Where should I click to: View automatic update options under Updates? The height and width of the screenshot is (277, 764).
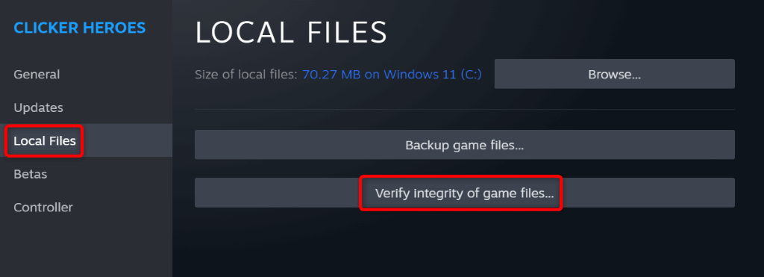coord(38,108)
